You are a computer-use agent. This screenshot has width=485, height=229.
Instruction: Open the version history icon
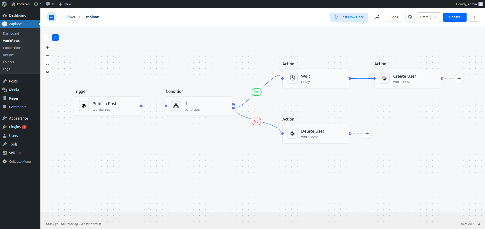[x=410, y=17]
